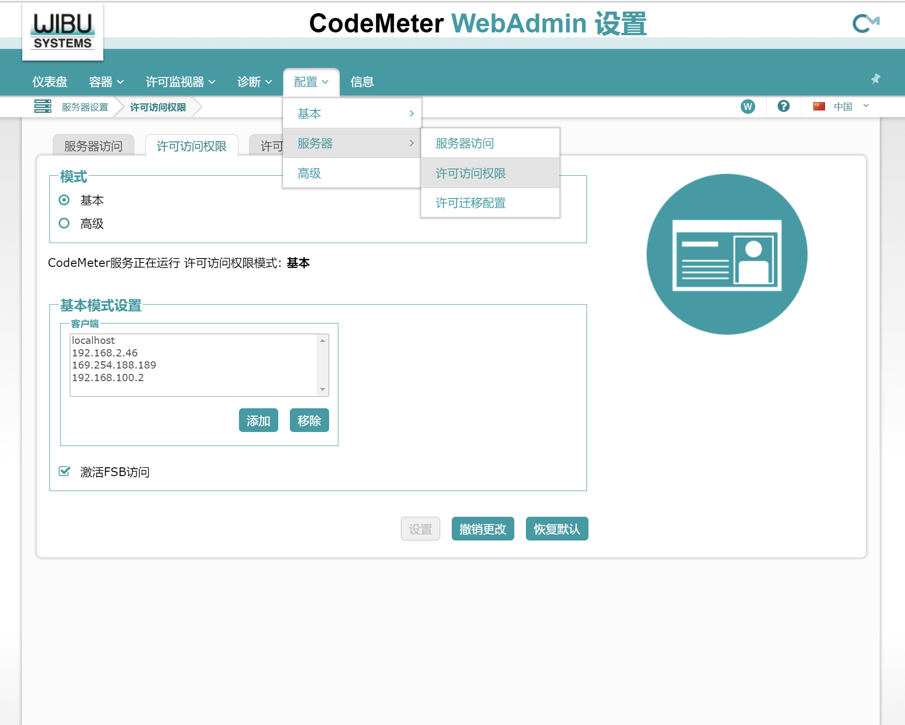Click the client list scrollbar down arrow

(x=322, y=389)
